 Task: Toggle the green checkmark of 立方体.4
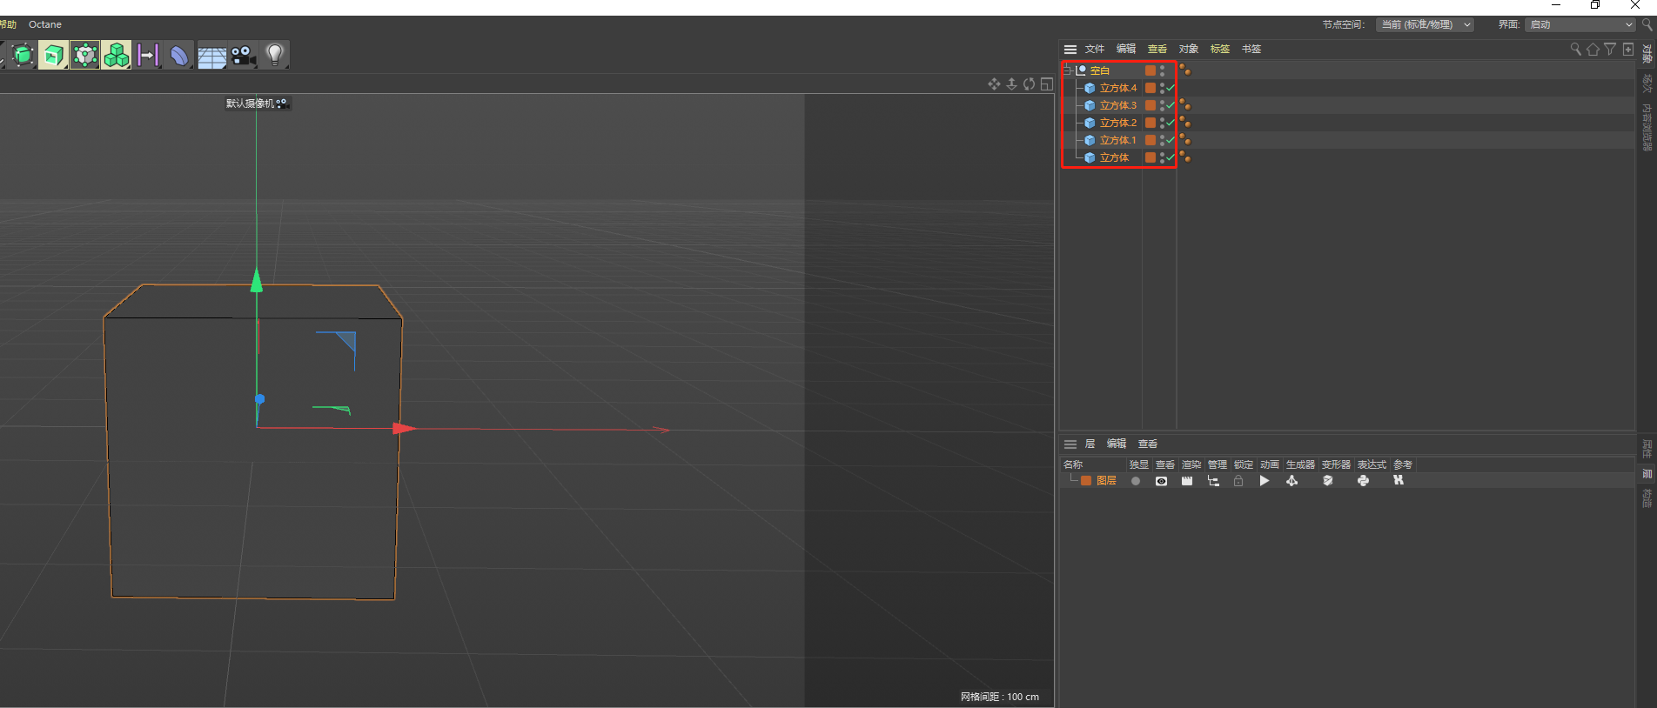[x=1171, y=88]
